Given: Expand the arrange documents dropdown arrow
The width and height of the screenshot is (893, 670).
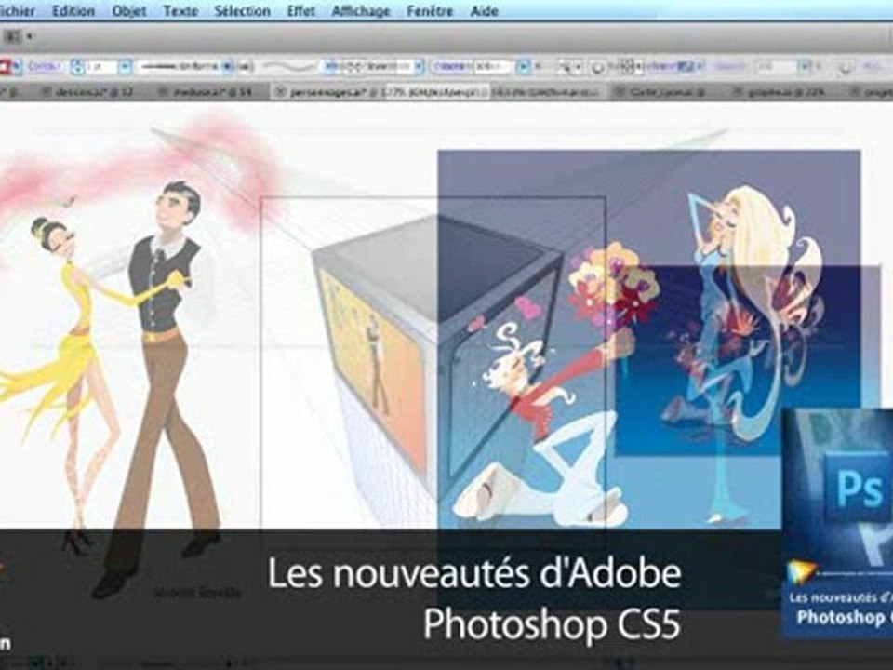Looking at the screenshot, I should (x=29, y=37).
